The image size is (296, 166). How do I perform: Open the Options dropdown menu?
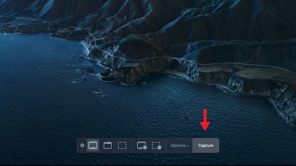(179, 146)
